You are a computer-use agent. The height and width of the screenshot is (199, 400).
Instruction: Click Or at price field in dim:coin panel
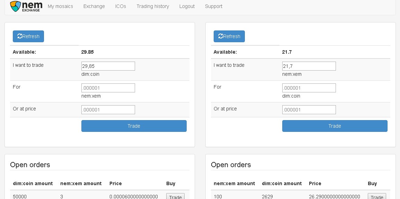(108, 110)
